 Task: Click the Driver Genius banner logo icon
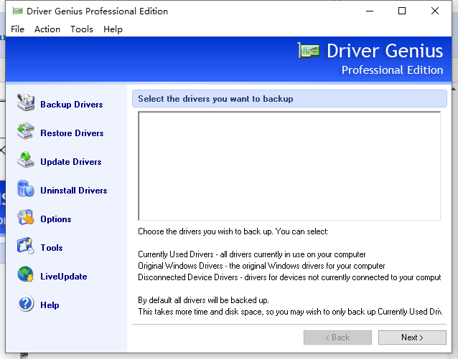(x=309, y=50)
